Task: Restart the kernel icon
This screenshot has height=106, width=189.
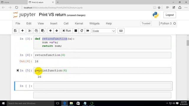Action: [82, 31]
